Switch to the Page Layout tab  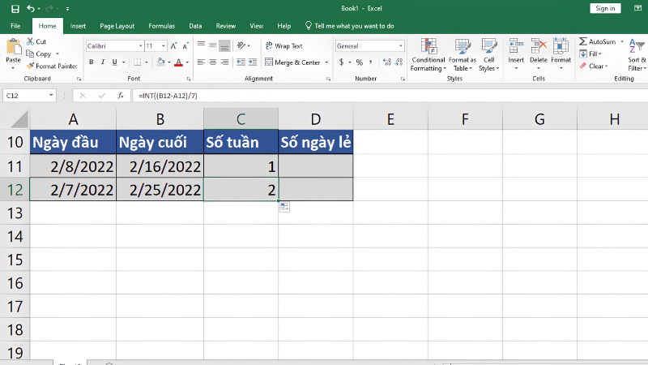click(x=117, y=26)
